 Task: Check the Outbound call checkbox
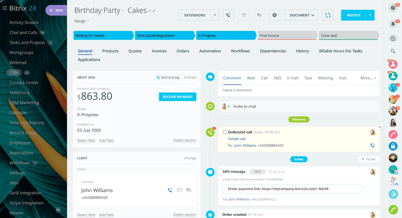coord(225,132)
